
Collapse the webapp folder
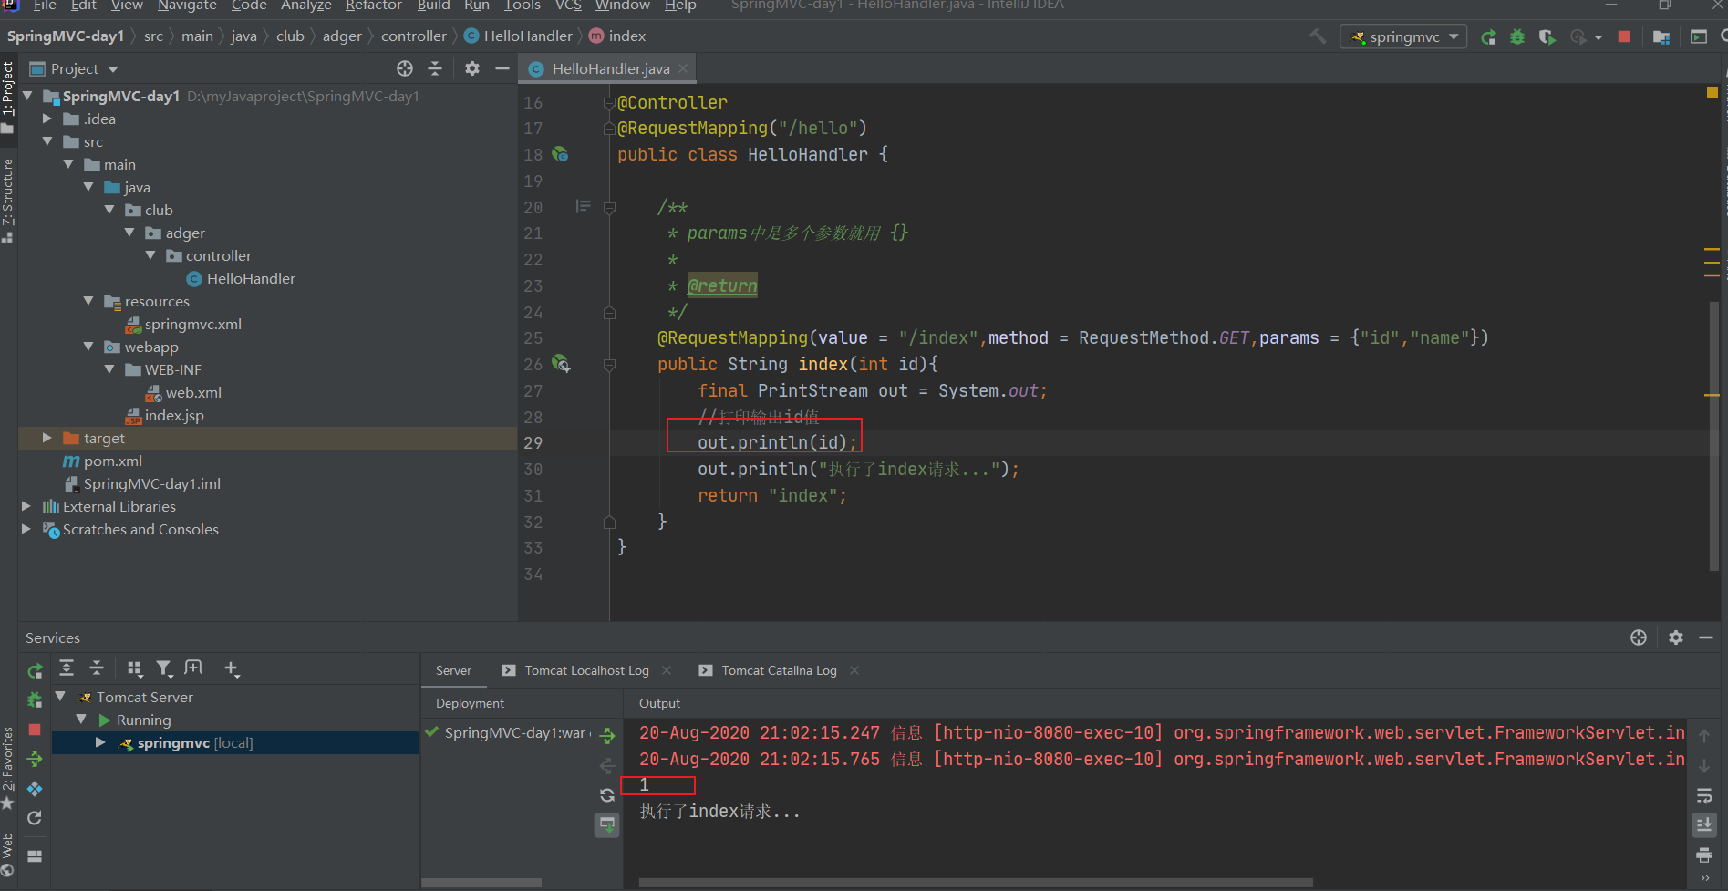[88, 347]
